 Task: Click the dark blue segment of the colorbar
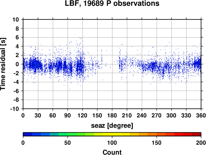click(28, 134)
